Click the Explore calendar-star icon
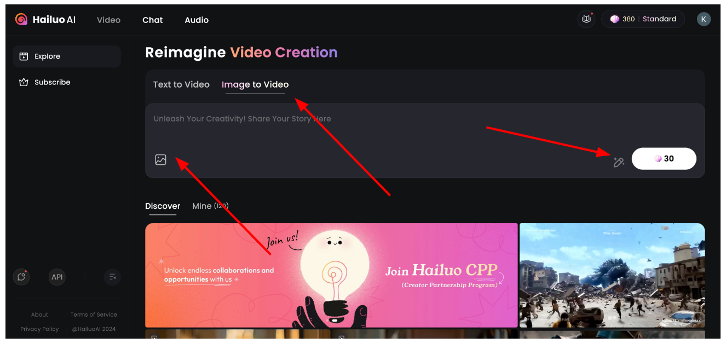This screenshot has width=726, height=343. click(24, 56)
